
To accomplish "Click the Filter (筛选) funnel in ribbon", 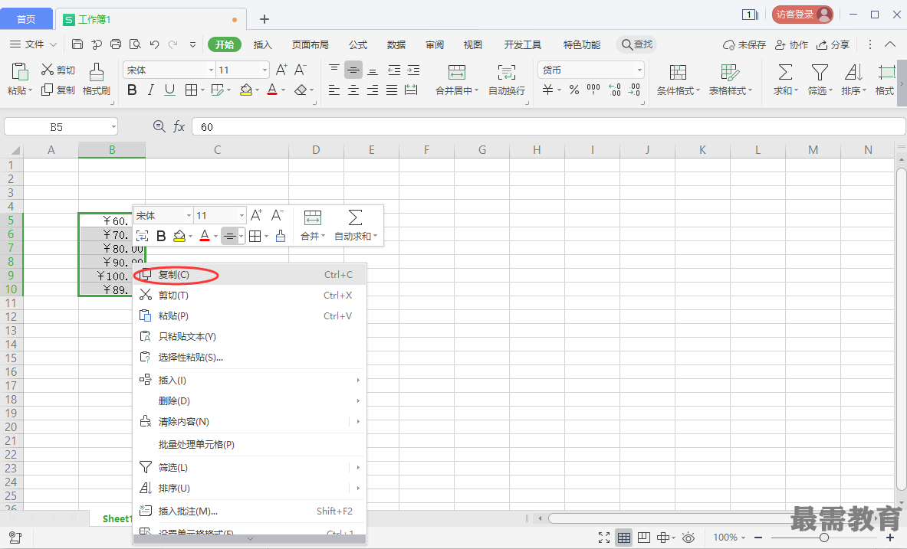I will [x=819, y=72].
